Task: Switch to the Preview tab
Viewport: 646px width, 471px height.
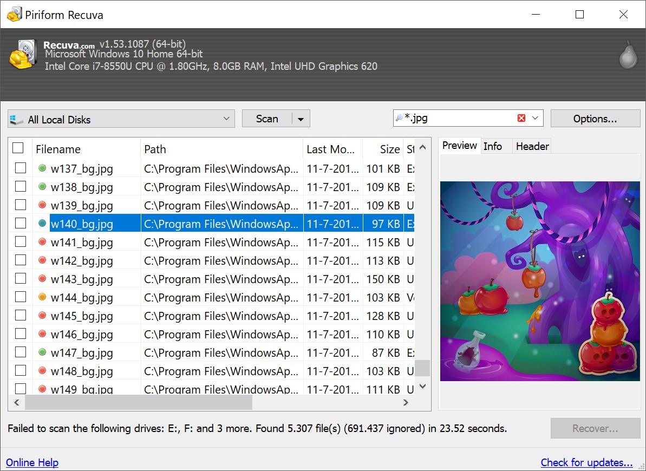Action: click(x=459, y=146)
